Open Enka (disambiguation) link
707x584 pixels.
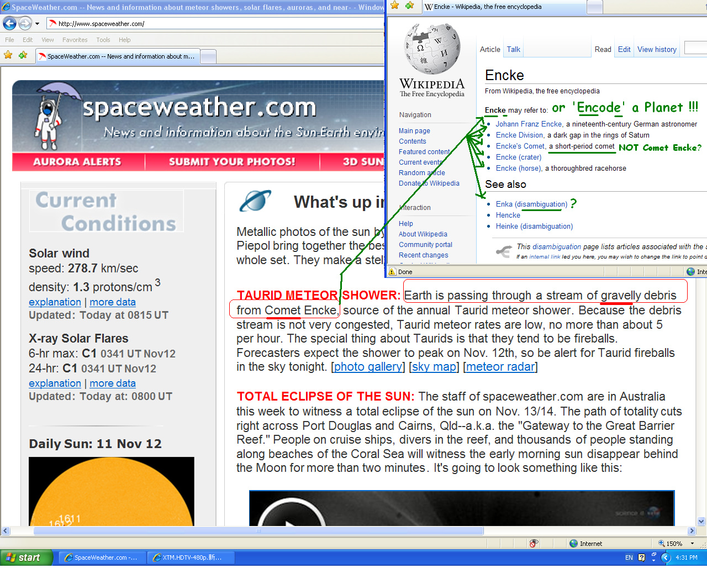tap(531, 204)
